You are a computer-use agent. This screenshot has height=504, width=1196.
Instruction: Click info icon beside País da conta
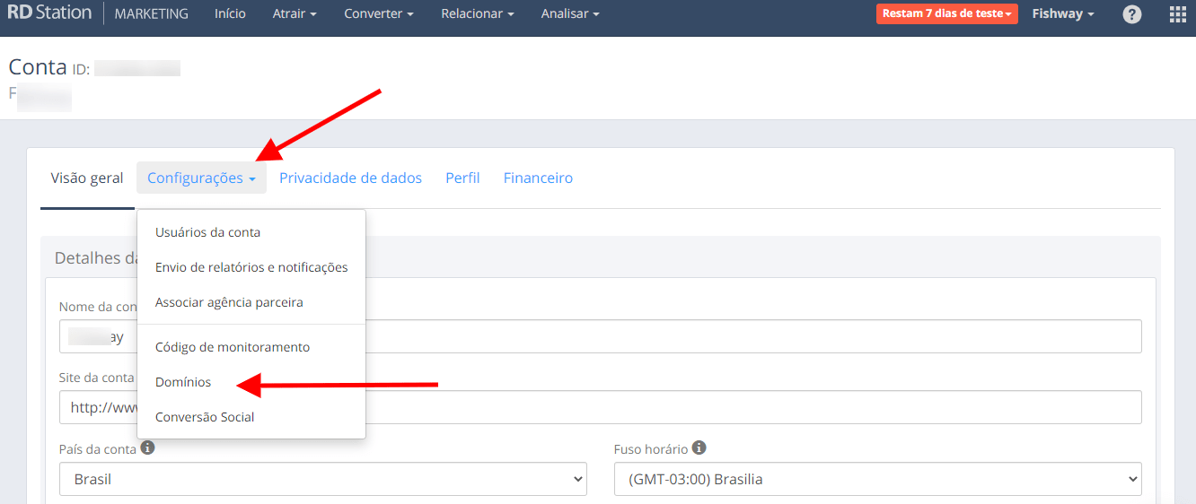[148, 447]
